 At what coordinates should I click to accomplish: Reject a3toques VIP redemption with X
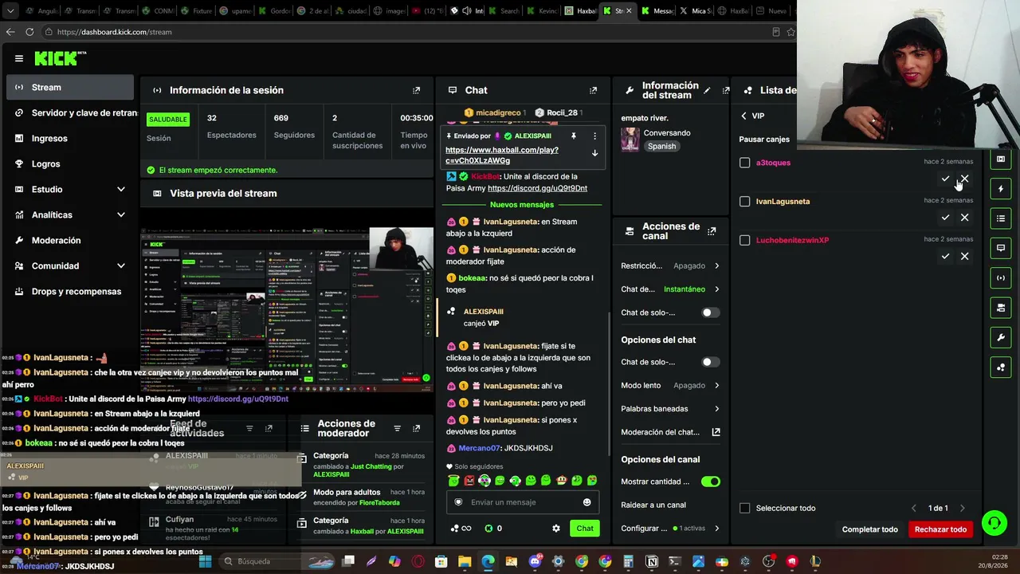coord(964,179)
